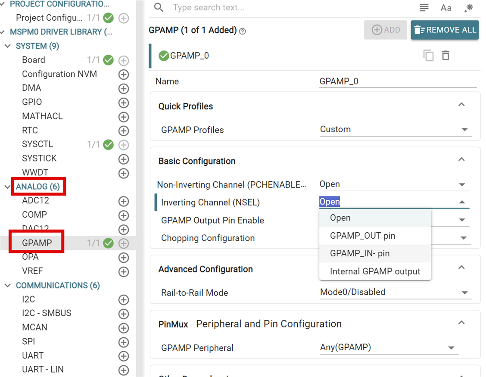Choose GPAMP_IN- pin option

click(x=375, y=254)
